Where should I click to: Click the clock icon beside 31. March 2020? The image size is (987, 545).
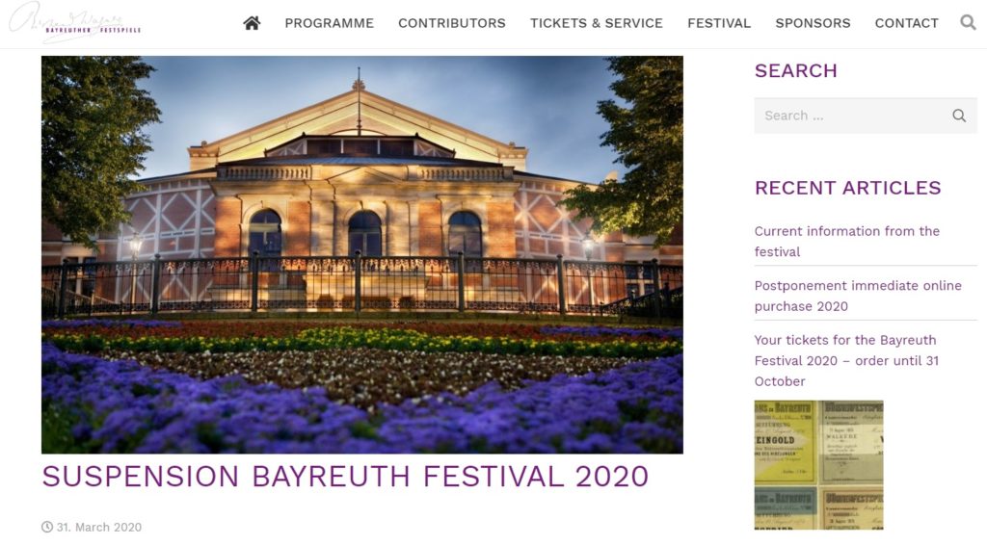click(x=46, y=527)
